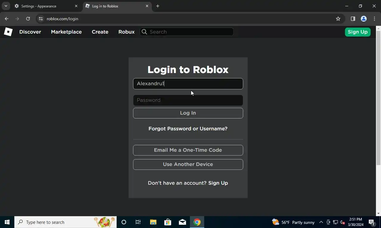The image size is (381, 228).
Task: Show hidden tray icons chevron
Action: click(321, 222)
